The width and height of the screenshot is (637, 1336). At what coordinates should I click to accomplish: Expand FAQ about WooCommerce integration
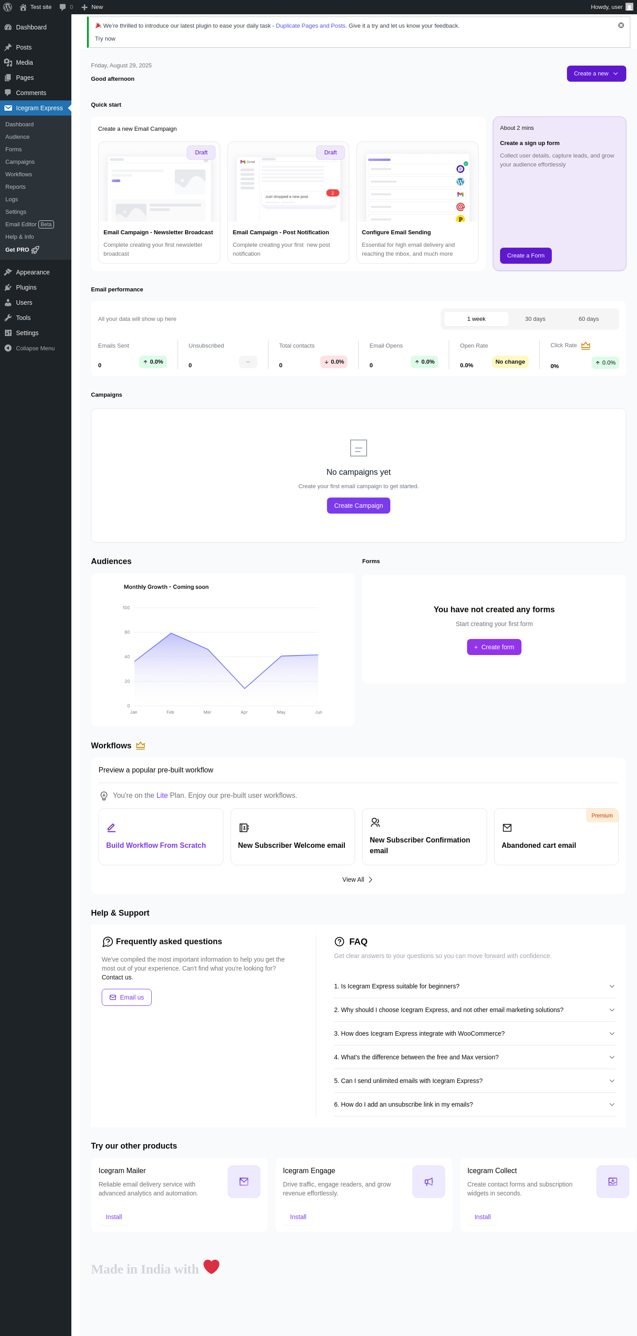click(x=474, y=1033)
